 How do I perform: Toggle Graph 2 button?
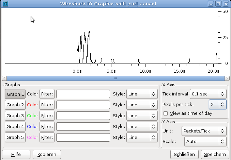[15, 105]
